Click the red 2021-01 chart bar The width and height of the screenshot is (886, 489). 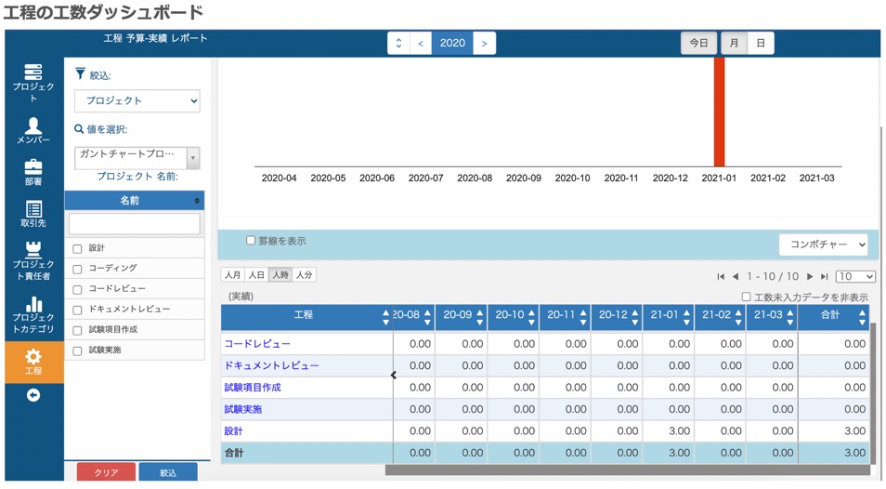[x=719, y=112]
